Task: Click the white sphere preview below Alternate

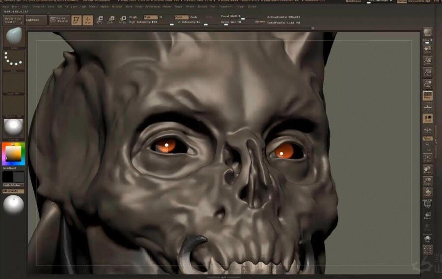Action: [x=14, y=206]
